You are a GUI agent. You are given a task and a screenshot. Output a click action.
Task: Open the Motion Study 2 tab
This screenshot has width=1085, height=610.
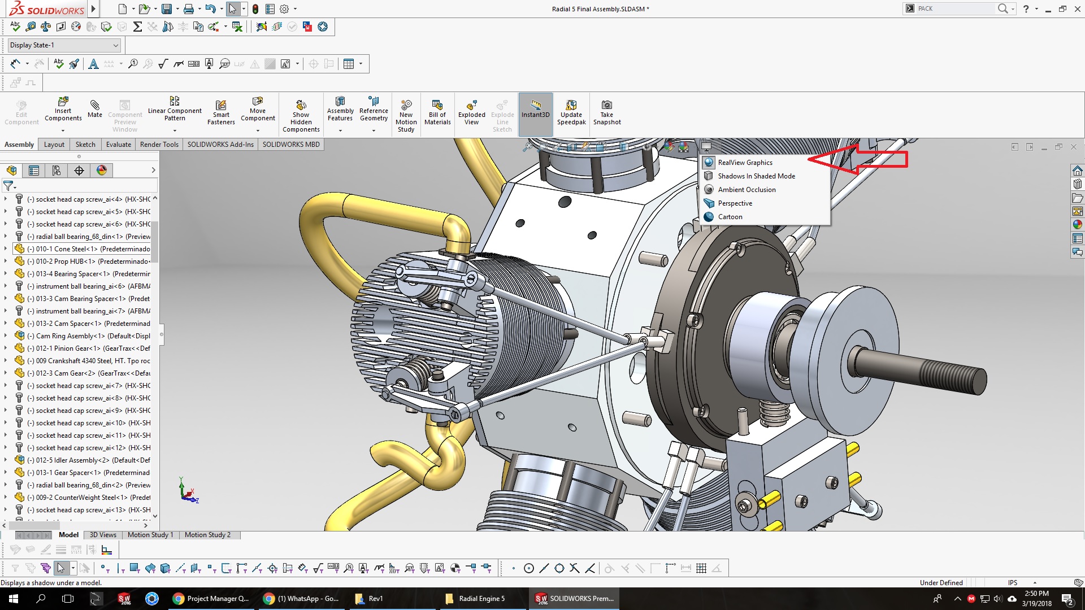[x=207, y=535]
